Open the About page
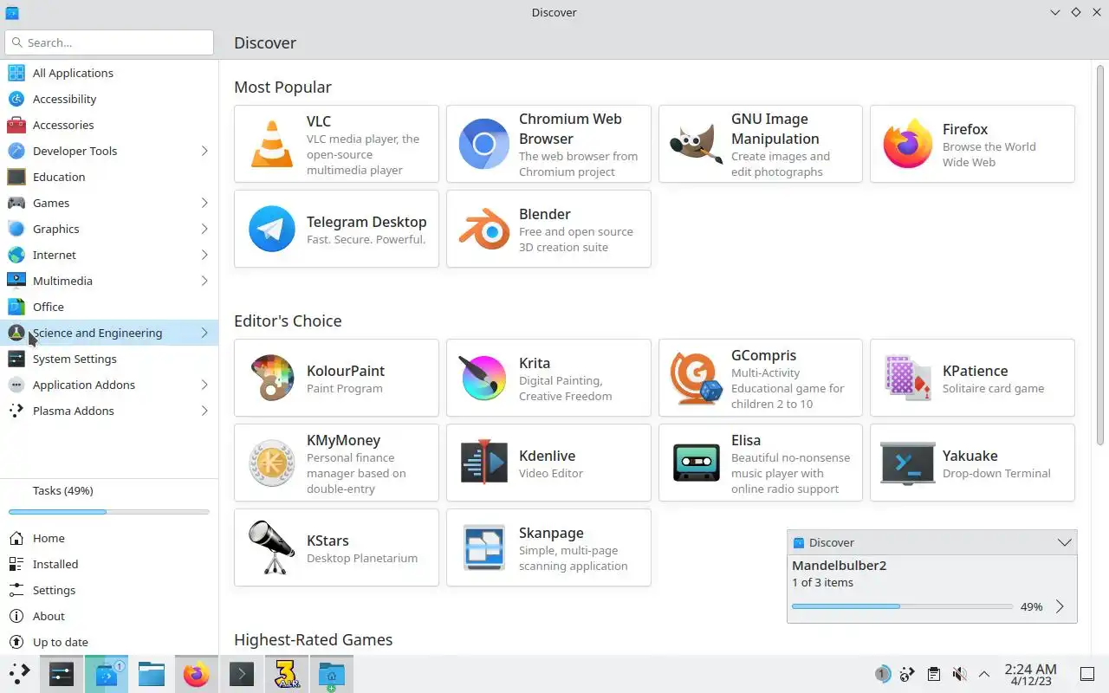This screenshot has height=693, width=1109. point(109,616)
